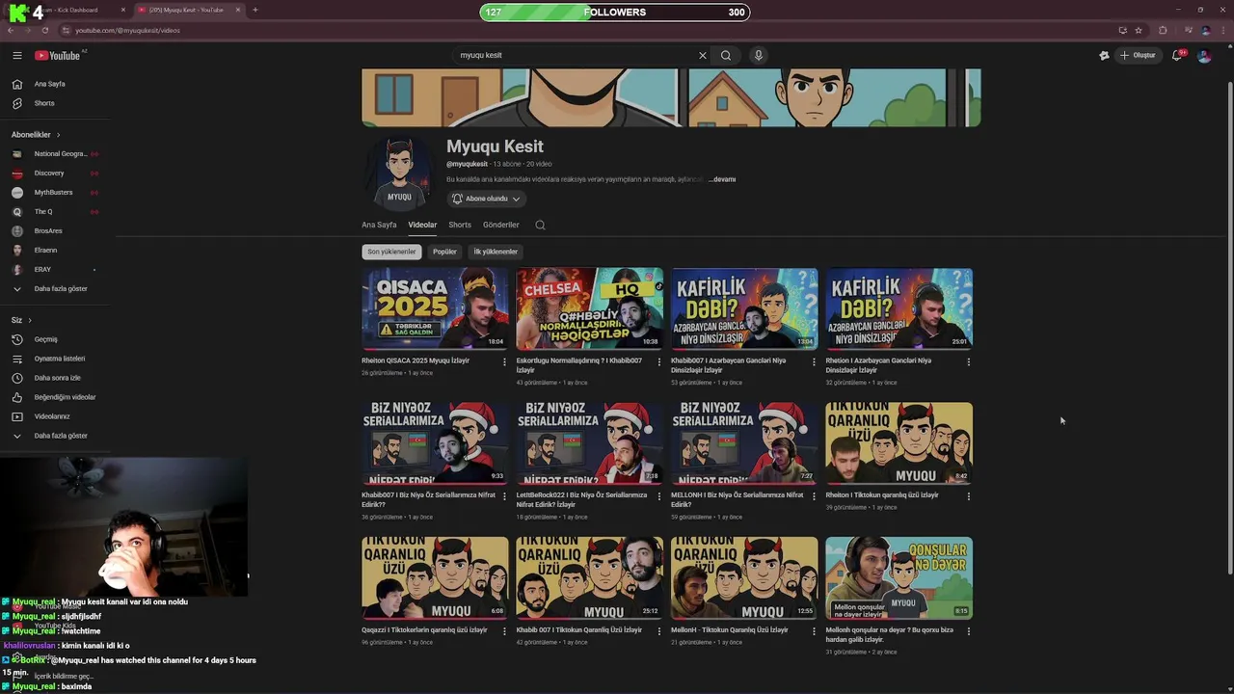
Task: Clear the search box with X icon
Action: pyautogui.click(x=703, y=55)
